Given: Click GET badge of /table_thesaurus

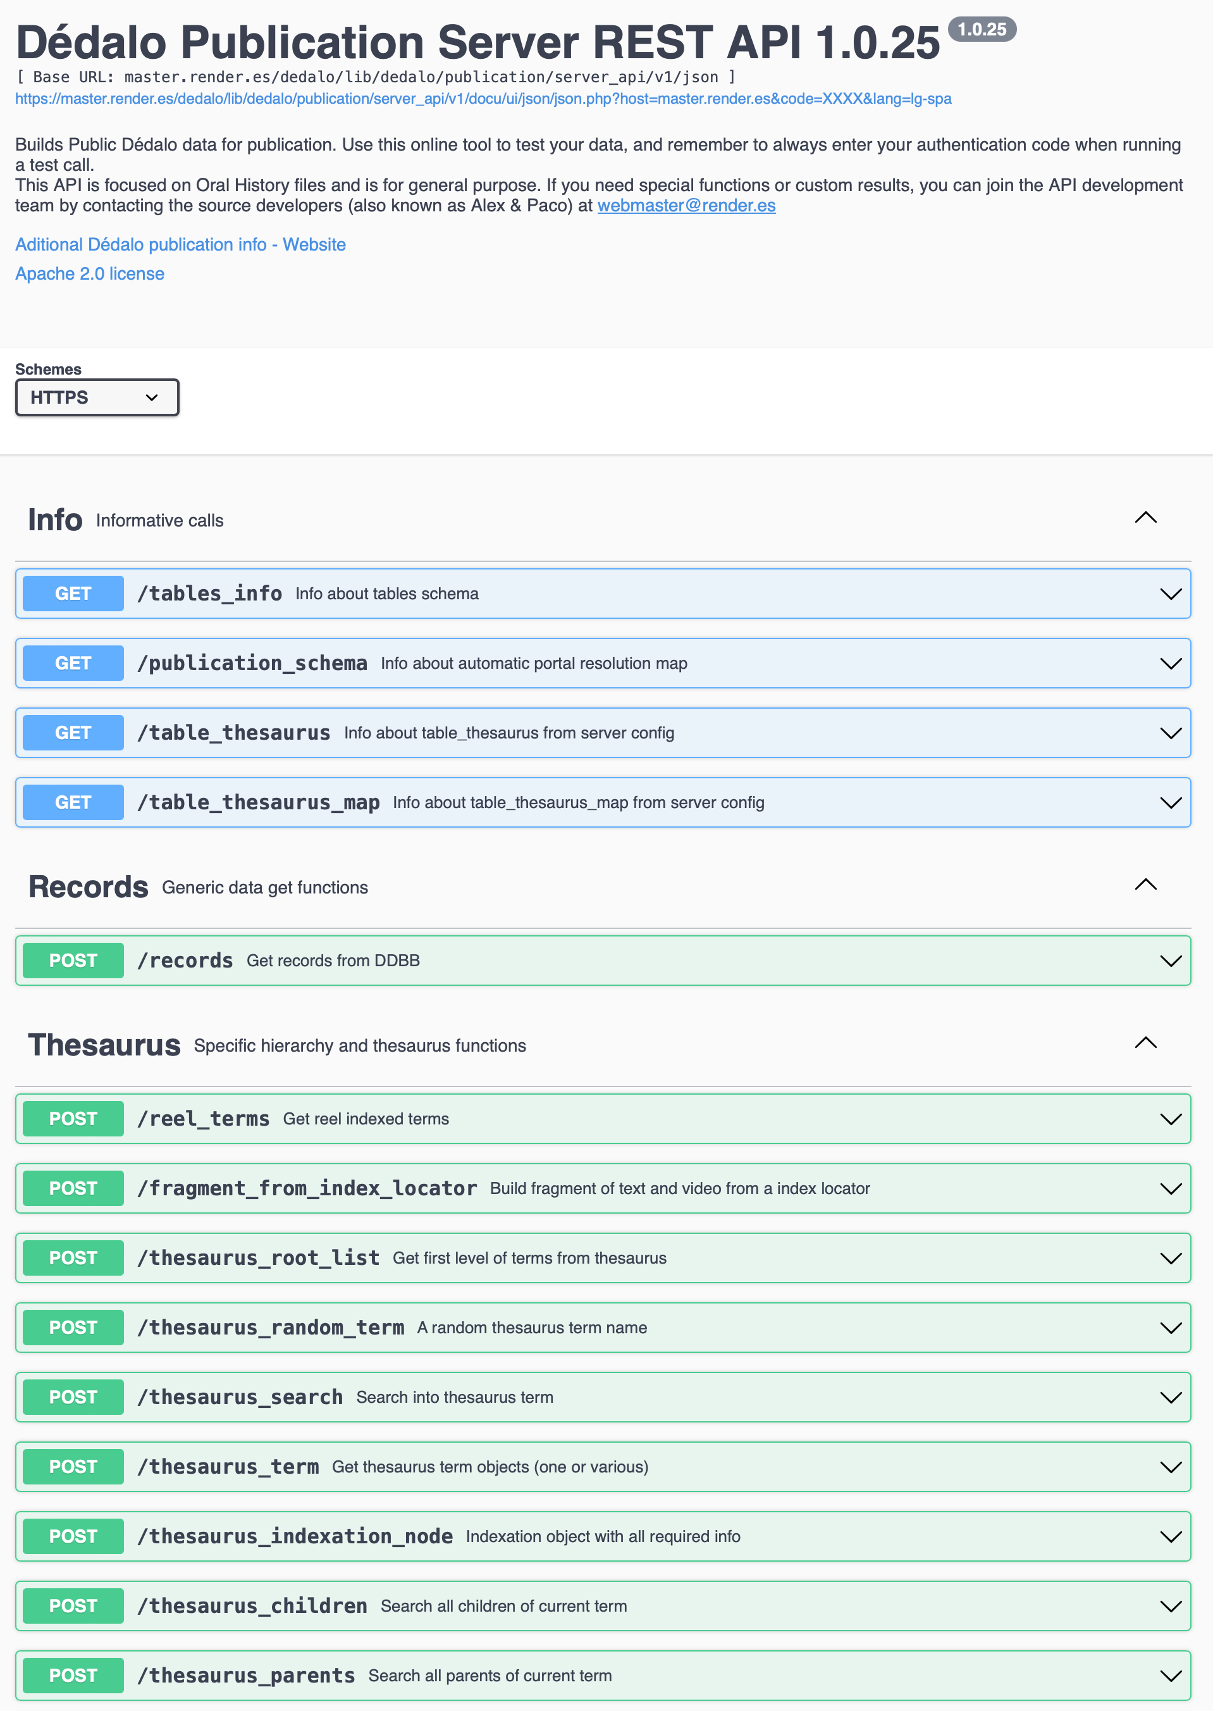Looking at the screenshot, I should 73,733.
